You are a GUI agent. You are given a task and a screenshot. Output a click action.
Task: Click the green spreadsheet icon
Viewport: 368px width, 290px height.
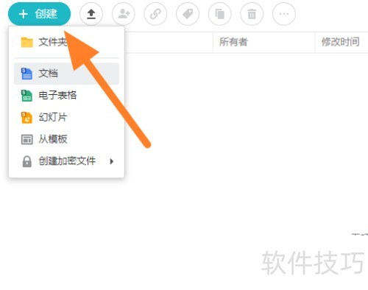(x=26, y=96)
